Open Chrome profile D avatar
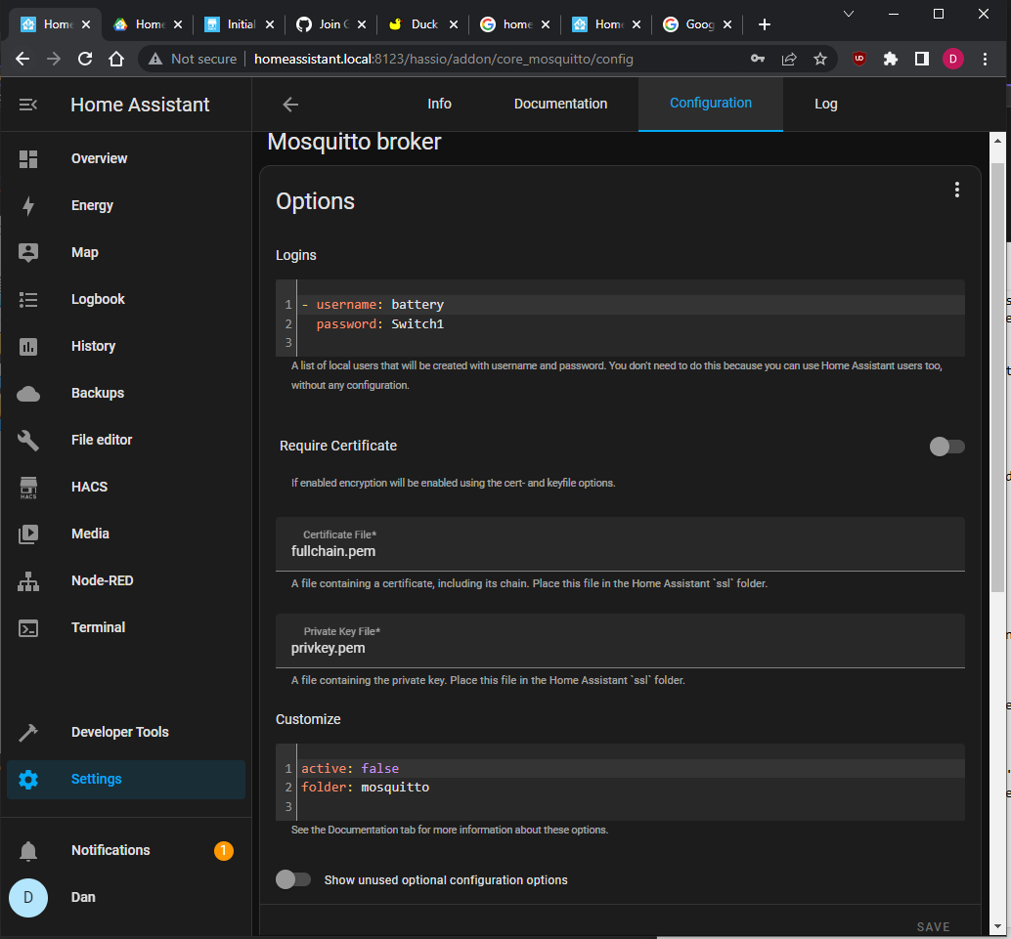The height and width of the screenshot is (939, 1011). [953, 60]
